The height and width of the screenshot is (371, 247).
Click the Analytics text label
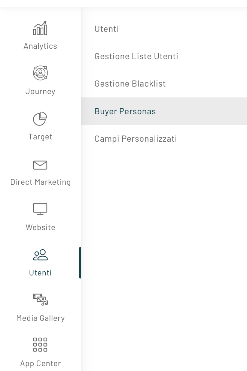tap(40, 46)
